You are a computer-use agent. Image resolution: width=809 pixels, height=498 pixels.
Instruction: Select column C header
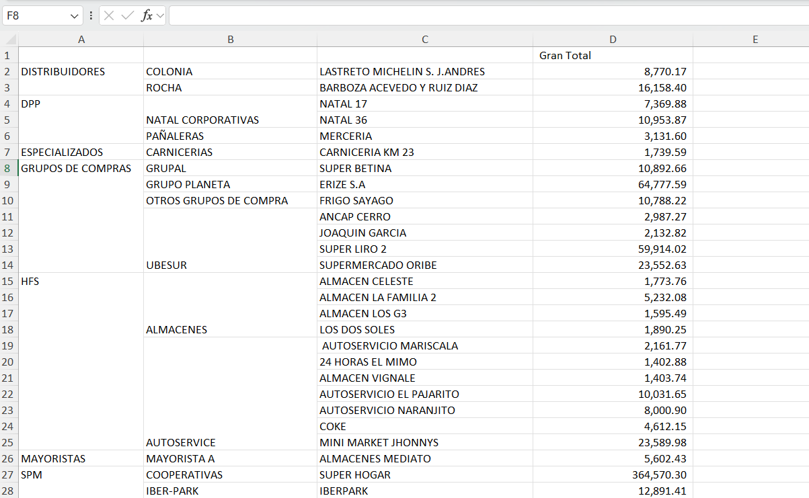click(x=425, y=40)
